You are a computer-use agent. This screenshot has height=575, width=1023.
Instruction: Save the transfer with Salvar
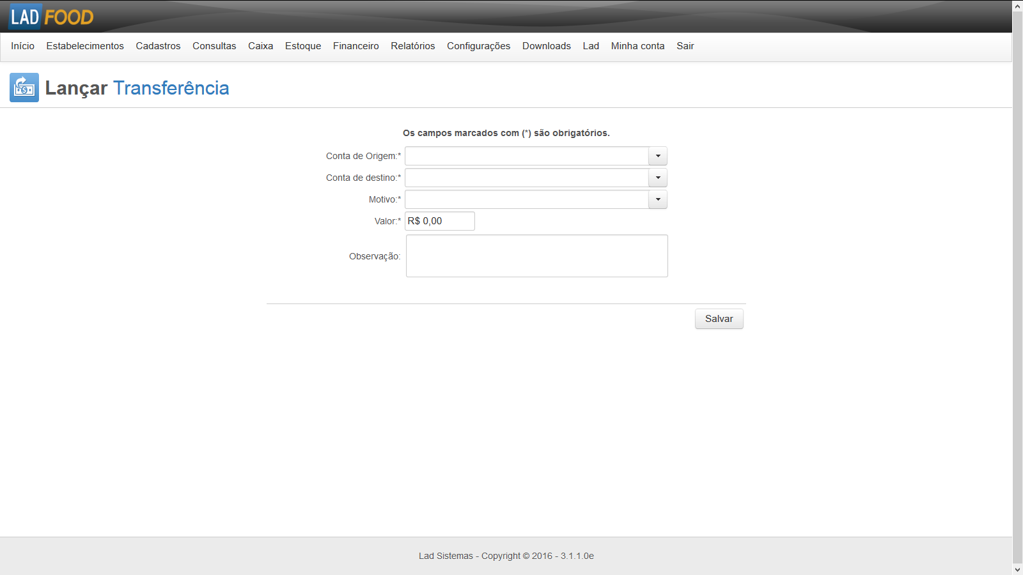pos(719,319)
